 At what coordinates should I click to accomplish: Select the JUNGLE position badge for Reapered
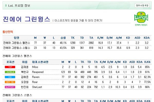click(x=10, y=72)
